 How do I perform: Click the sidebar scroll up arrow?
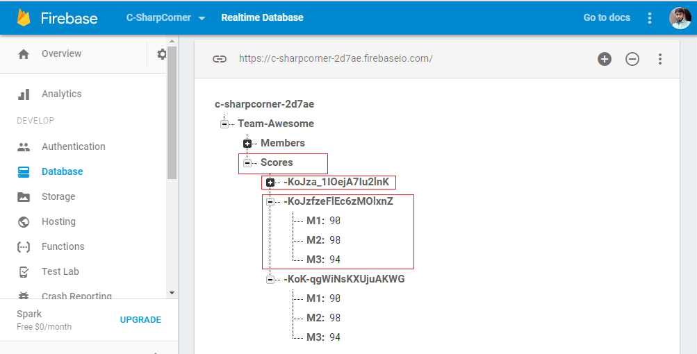click(172, 42)
